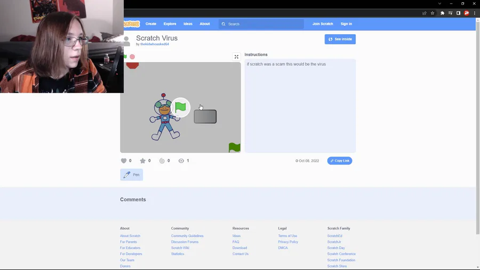
Task: Open the Explore page
Action: [x=170, y=24]
